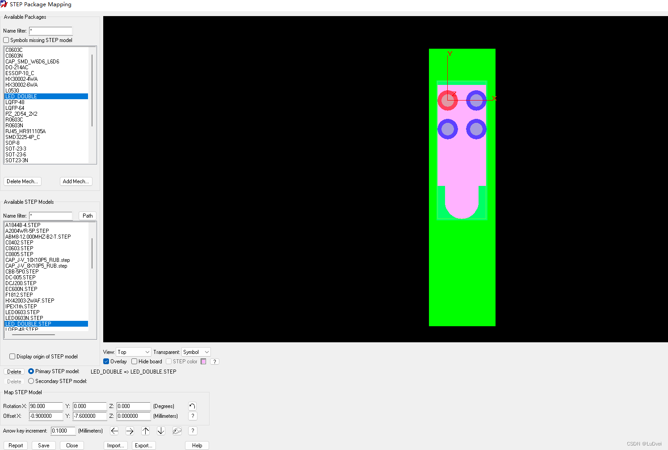The image size is (668, 450).
Task: Open help with the '?' icon next to STEP color
Action: (x=214, y=361)
